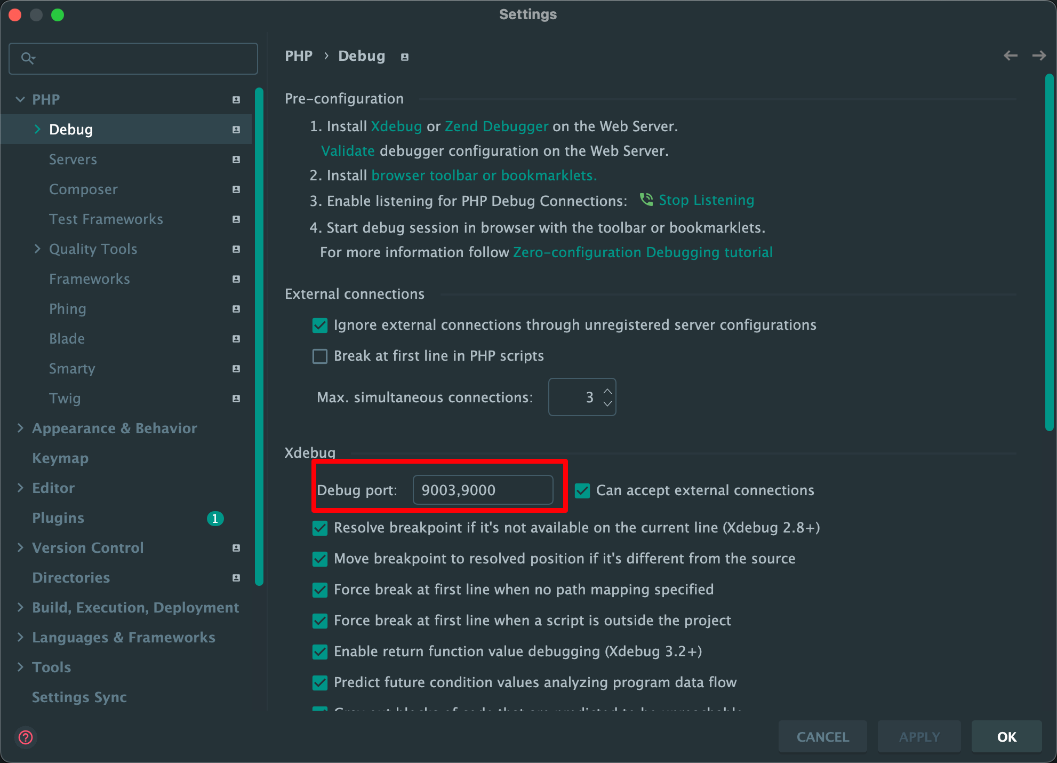
Task: Increase max simultaneous connections stepper
Action: 607,391
